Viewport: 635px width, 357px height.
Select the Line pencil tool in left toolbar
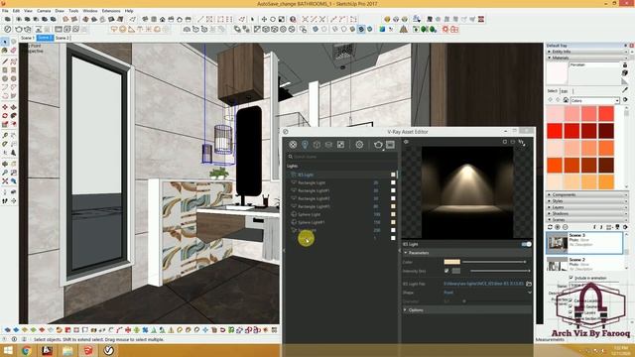coord(5,61)
